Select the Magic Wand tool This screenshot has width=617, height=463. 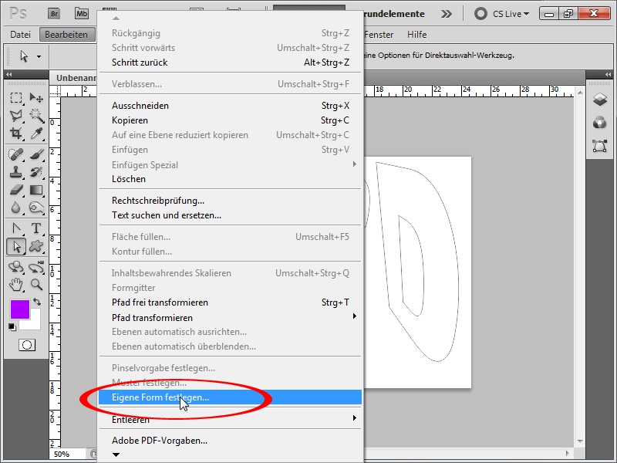[x=36, y=115]
